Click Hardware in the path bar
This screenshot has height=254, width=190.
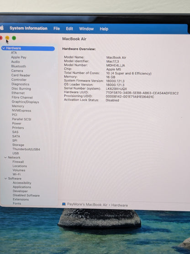[x=120, y=205]
